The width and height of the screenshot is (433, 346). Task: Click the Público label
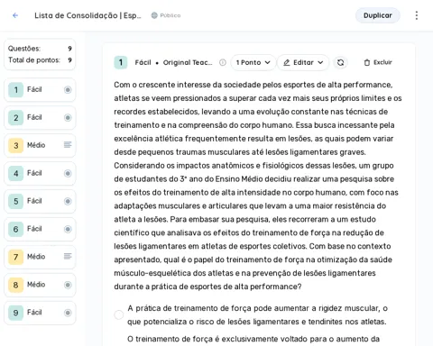click(170, 15)
